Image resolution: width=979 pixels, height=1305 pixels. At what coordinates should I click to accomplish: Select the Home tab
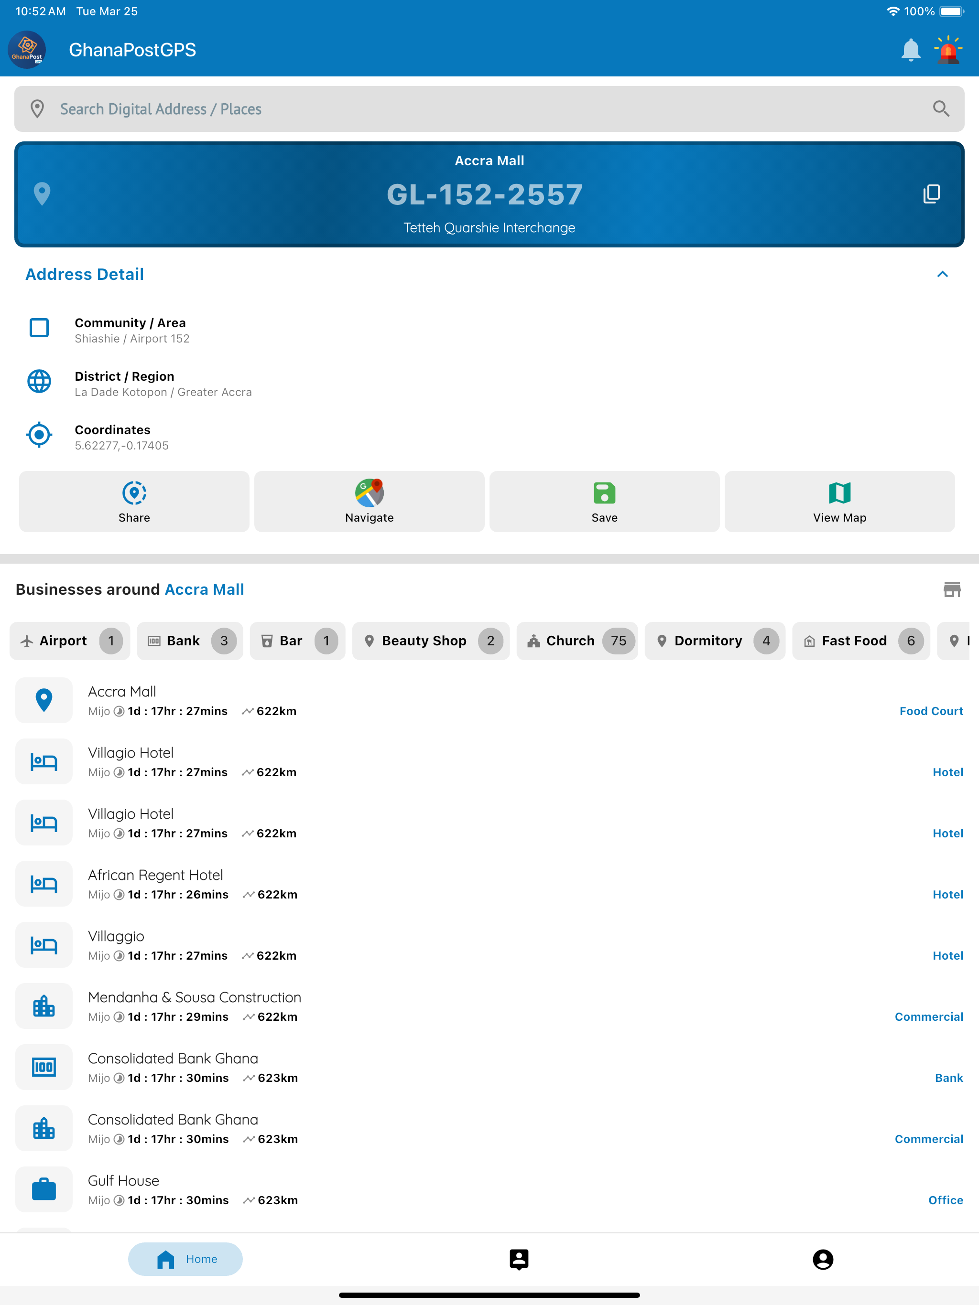tap(185, 1259)
